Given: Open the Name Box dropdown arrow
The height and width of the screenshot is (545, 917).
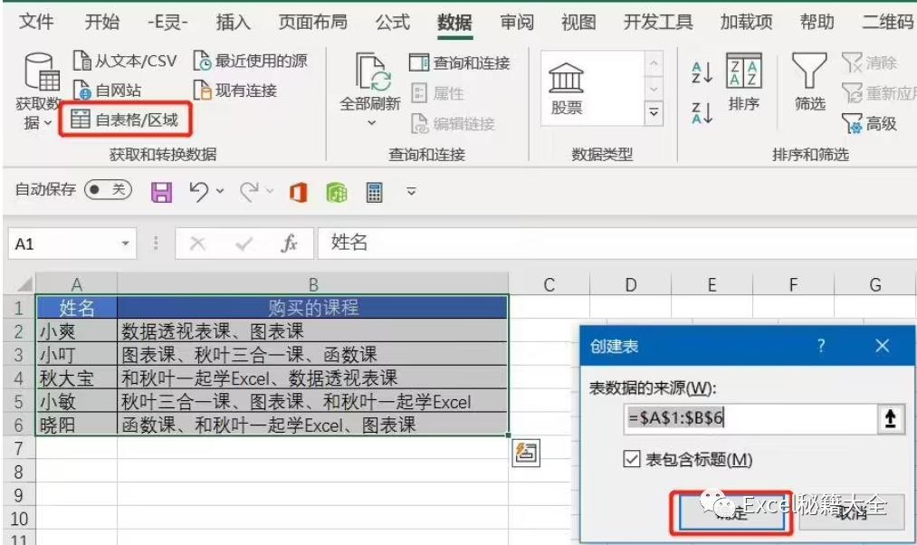Looking at the screenshot, I should point(126,244).
